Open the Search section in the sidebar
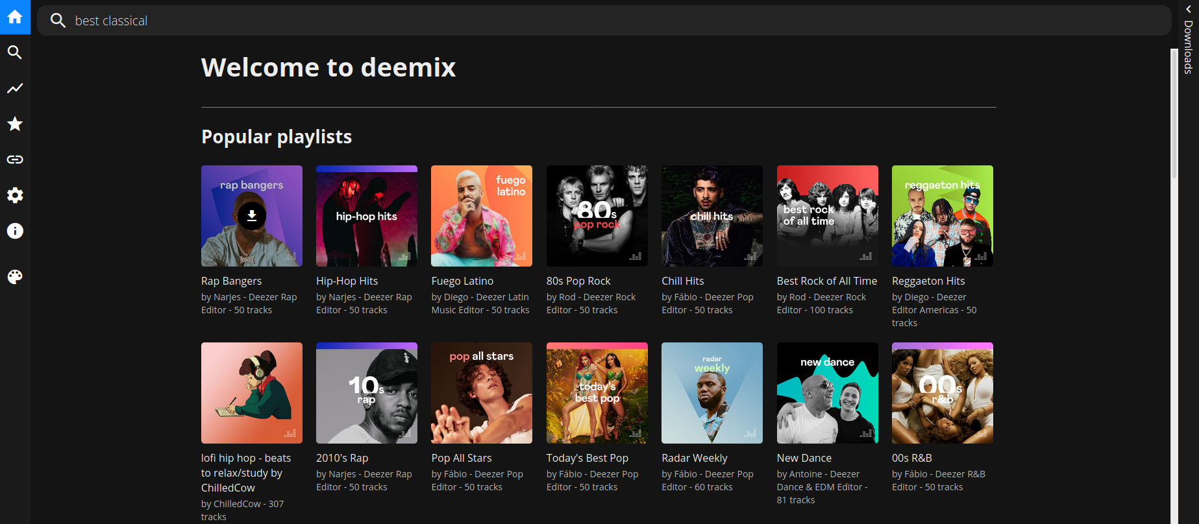Image resolution: width=1199 pixels, height=524 pixels. (x=15, y=53)
